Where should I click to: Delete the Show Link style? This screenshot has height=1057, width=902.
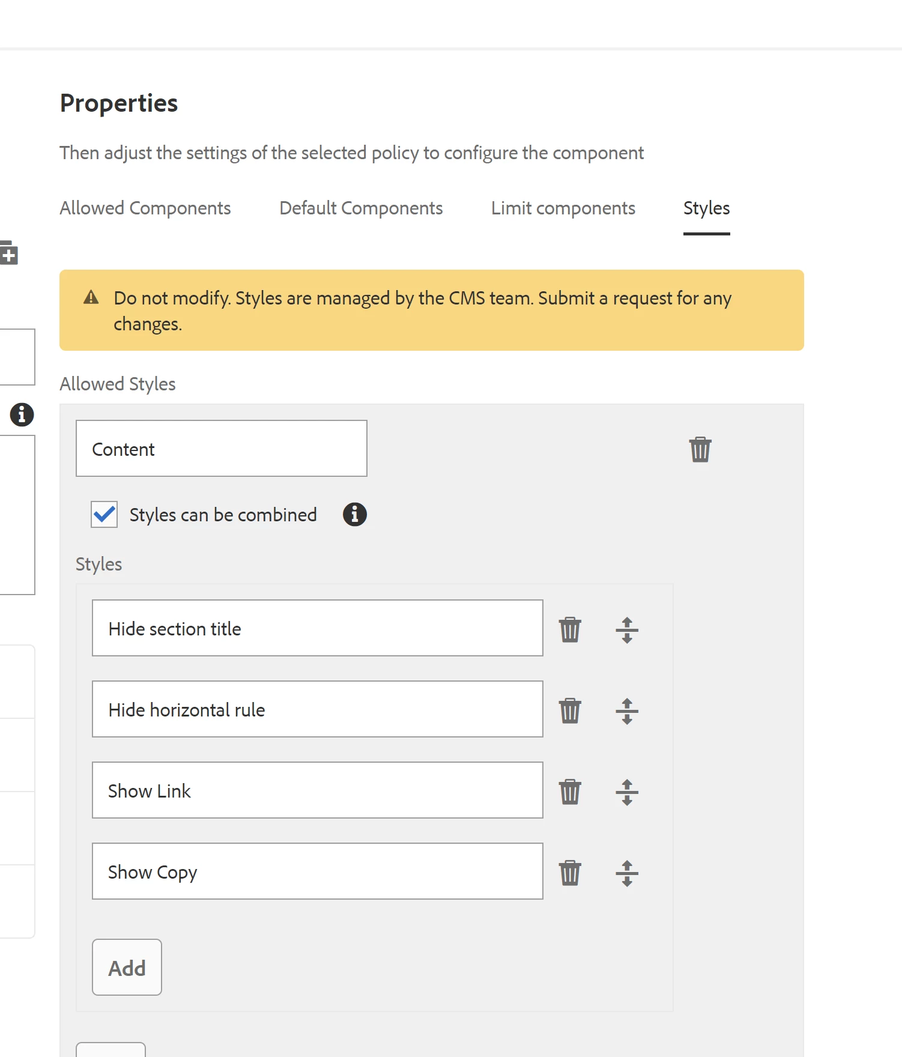[570, 792]
